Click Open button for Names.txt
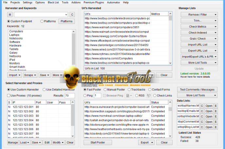This screenshot has height=149, width=225. point(209,106)
